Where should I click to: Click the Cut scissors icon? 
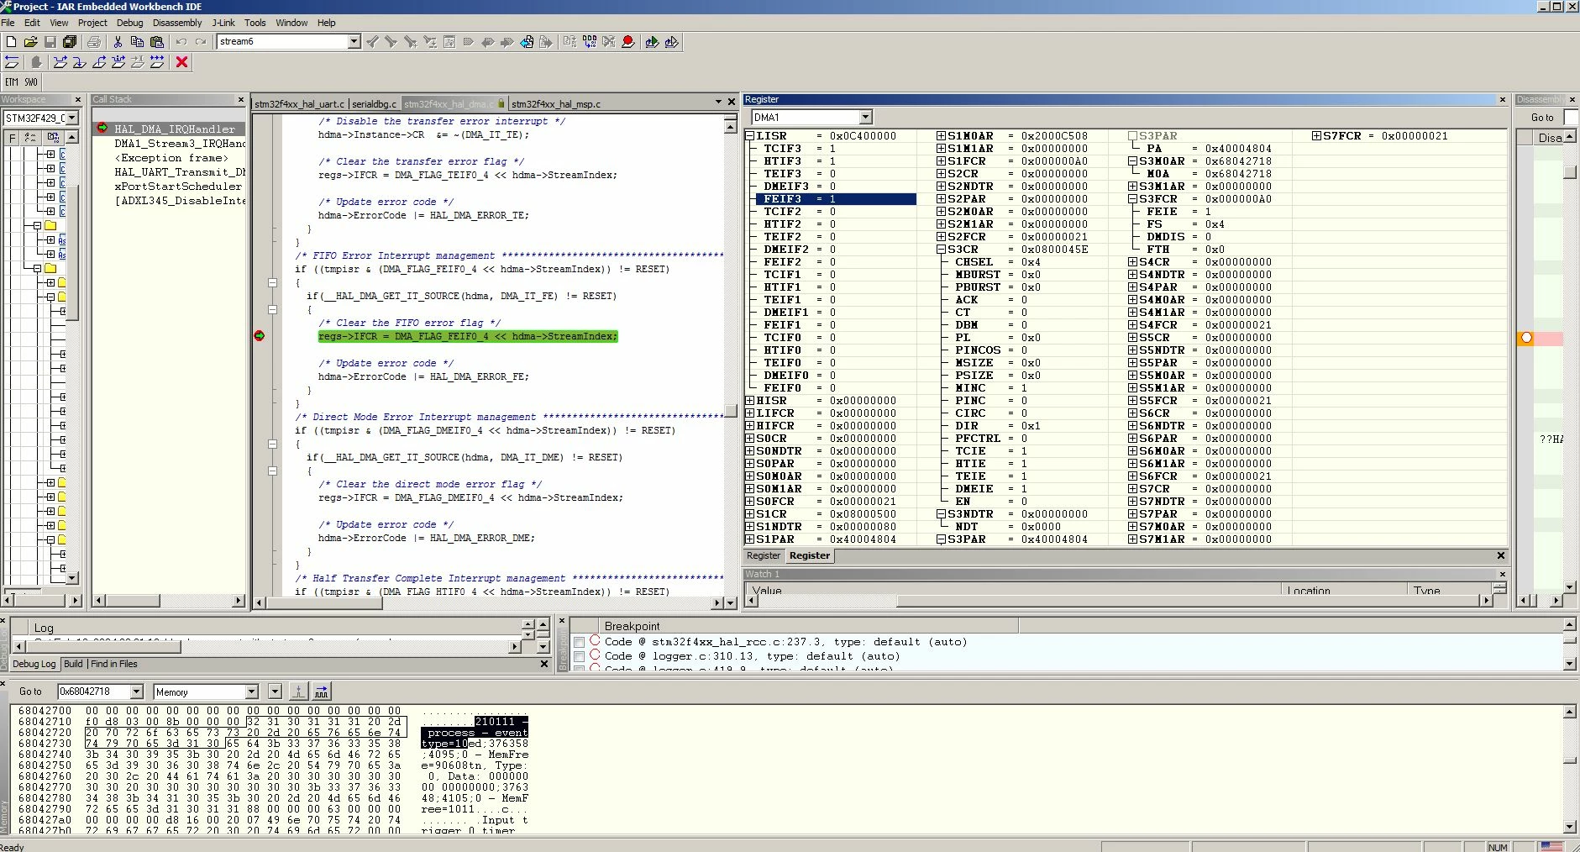(x=118, y=41)
